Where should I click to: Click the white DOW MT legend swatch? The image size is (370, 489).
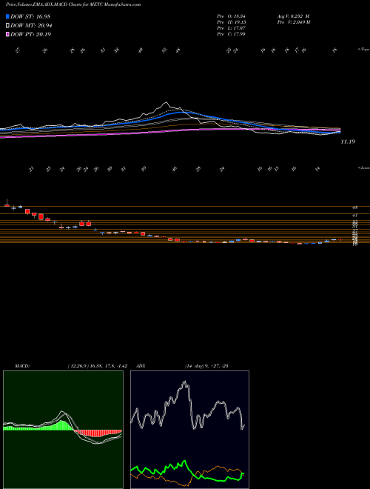[8, 26]
